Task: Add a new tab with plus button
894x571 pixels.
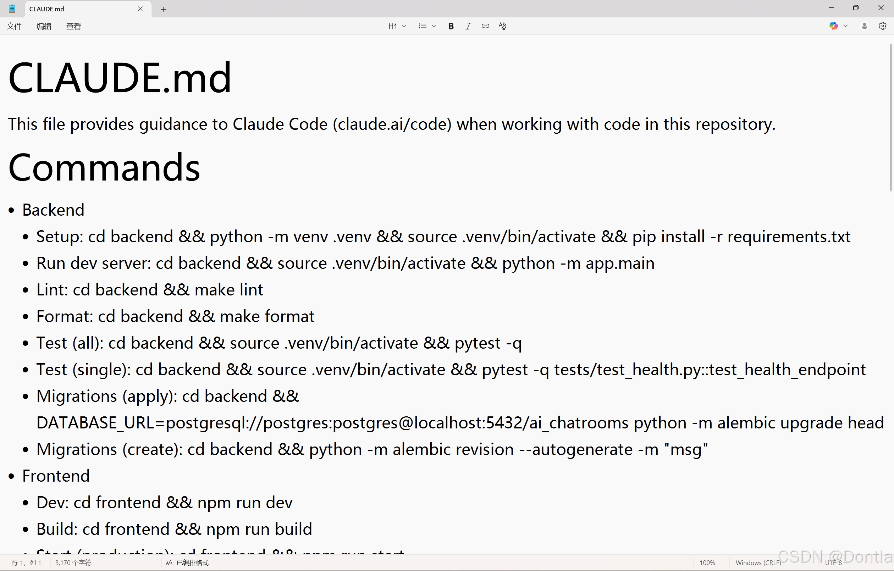Action: coord(164,9)
